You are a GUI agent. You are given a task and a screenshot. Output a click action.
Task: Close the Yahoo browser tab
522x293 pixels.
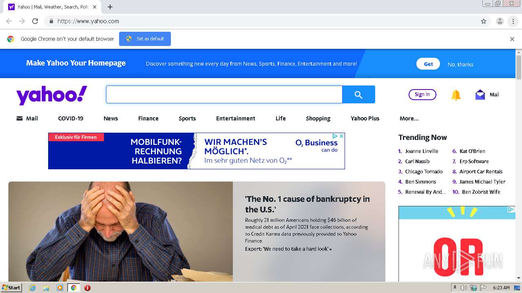coord(95,7)
